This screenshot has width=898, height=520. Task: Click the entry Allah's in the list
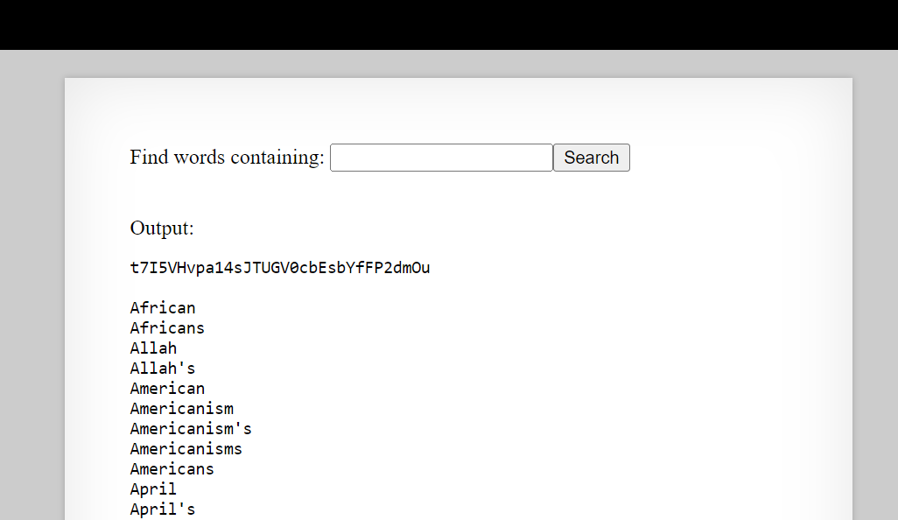[x=162, y=368]
